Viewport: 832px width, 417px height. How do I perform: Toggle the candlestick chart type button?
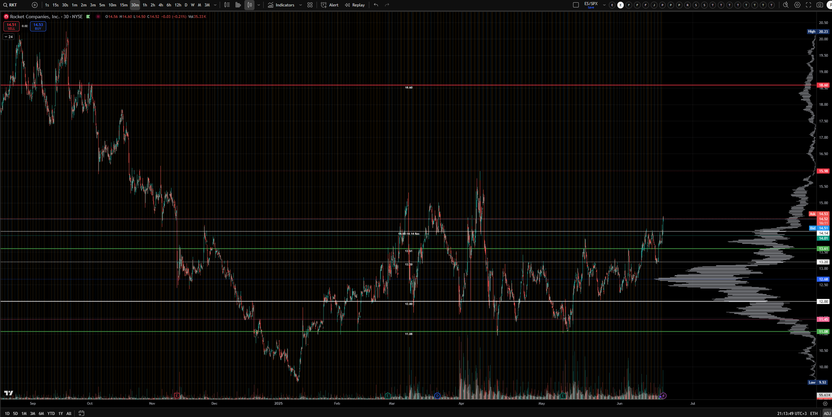(249, 5)
